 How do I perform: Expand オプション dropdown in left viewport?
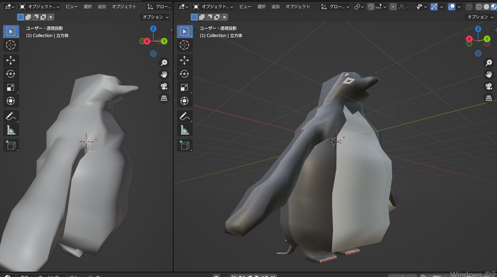click(155, 17)
